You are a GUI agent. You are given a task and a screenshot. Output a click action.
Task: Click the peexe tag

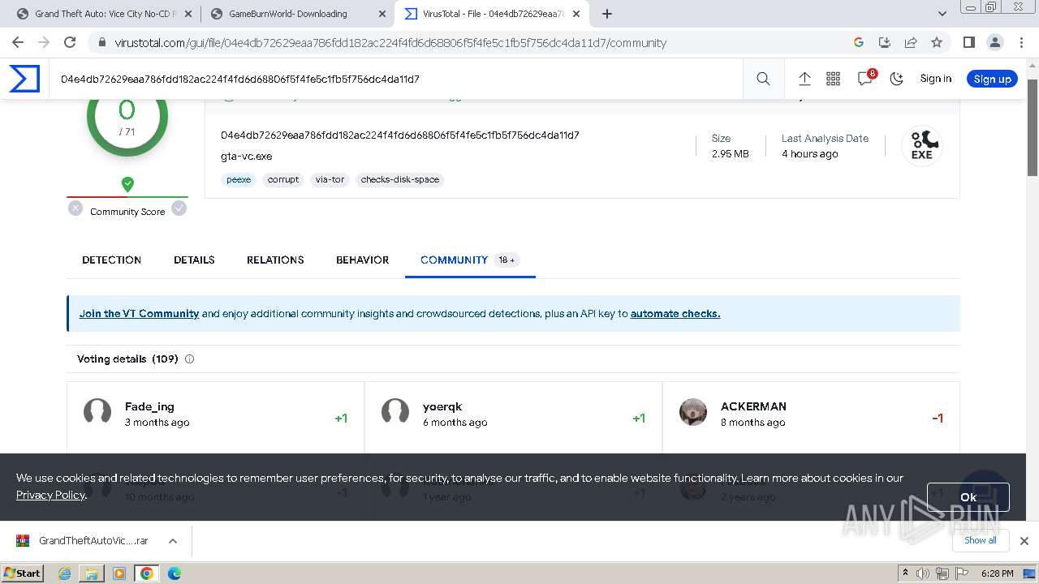pyautogui.click(x=239, y=180)
